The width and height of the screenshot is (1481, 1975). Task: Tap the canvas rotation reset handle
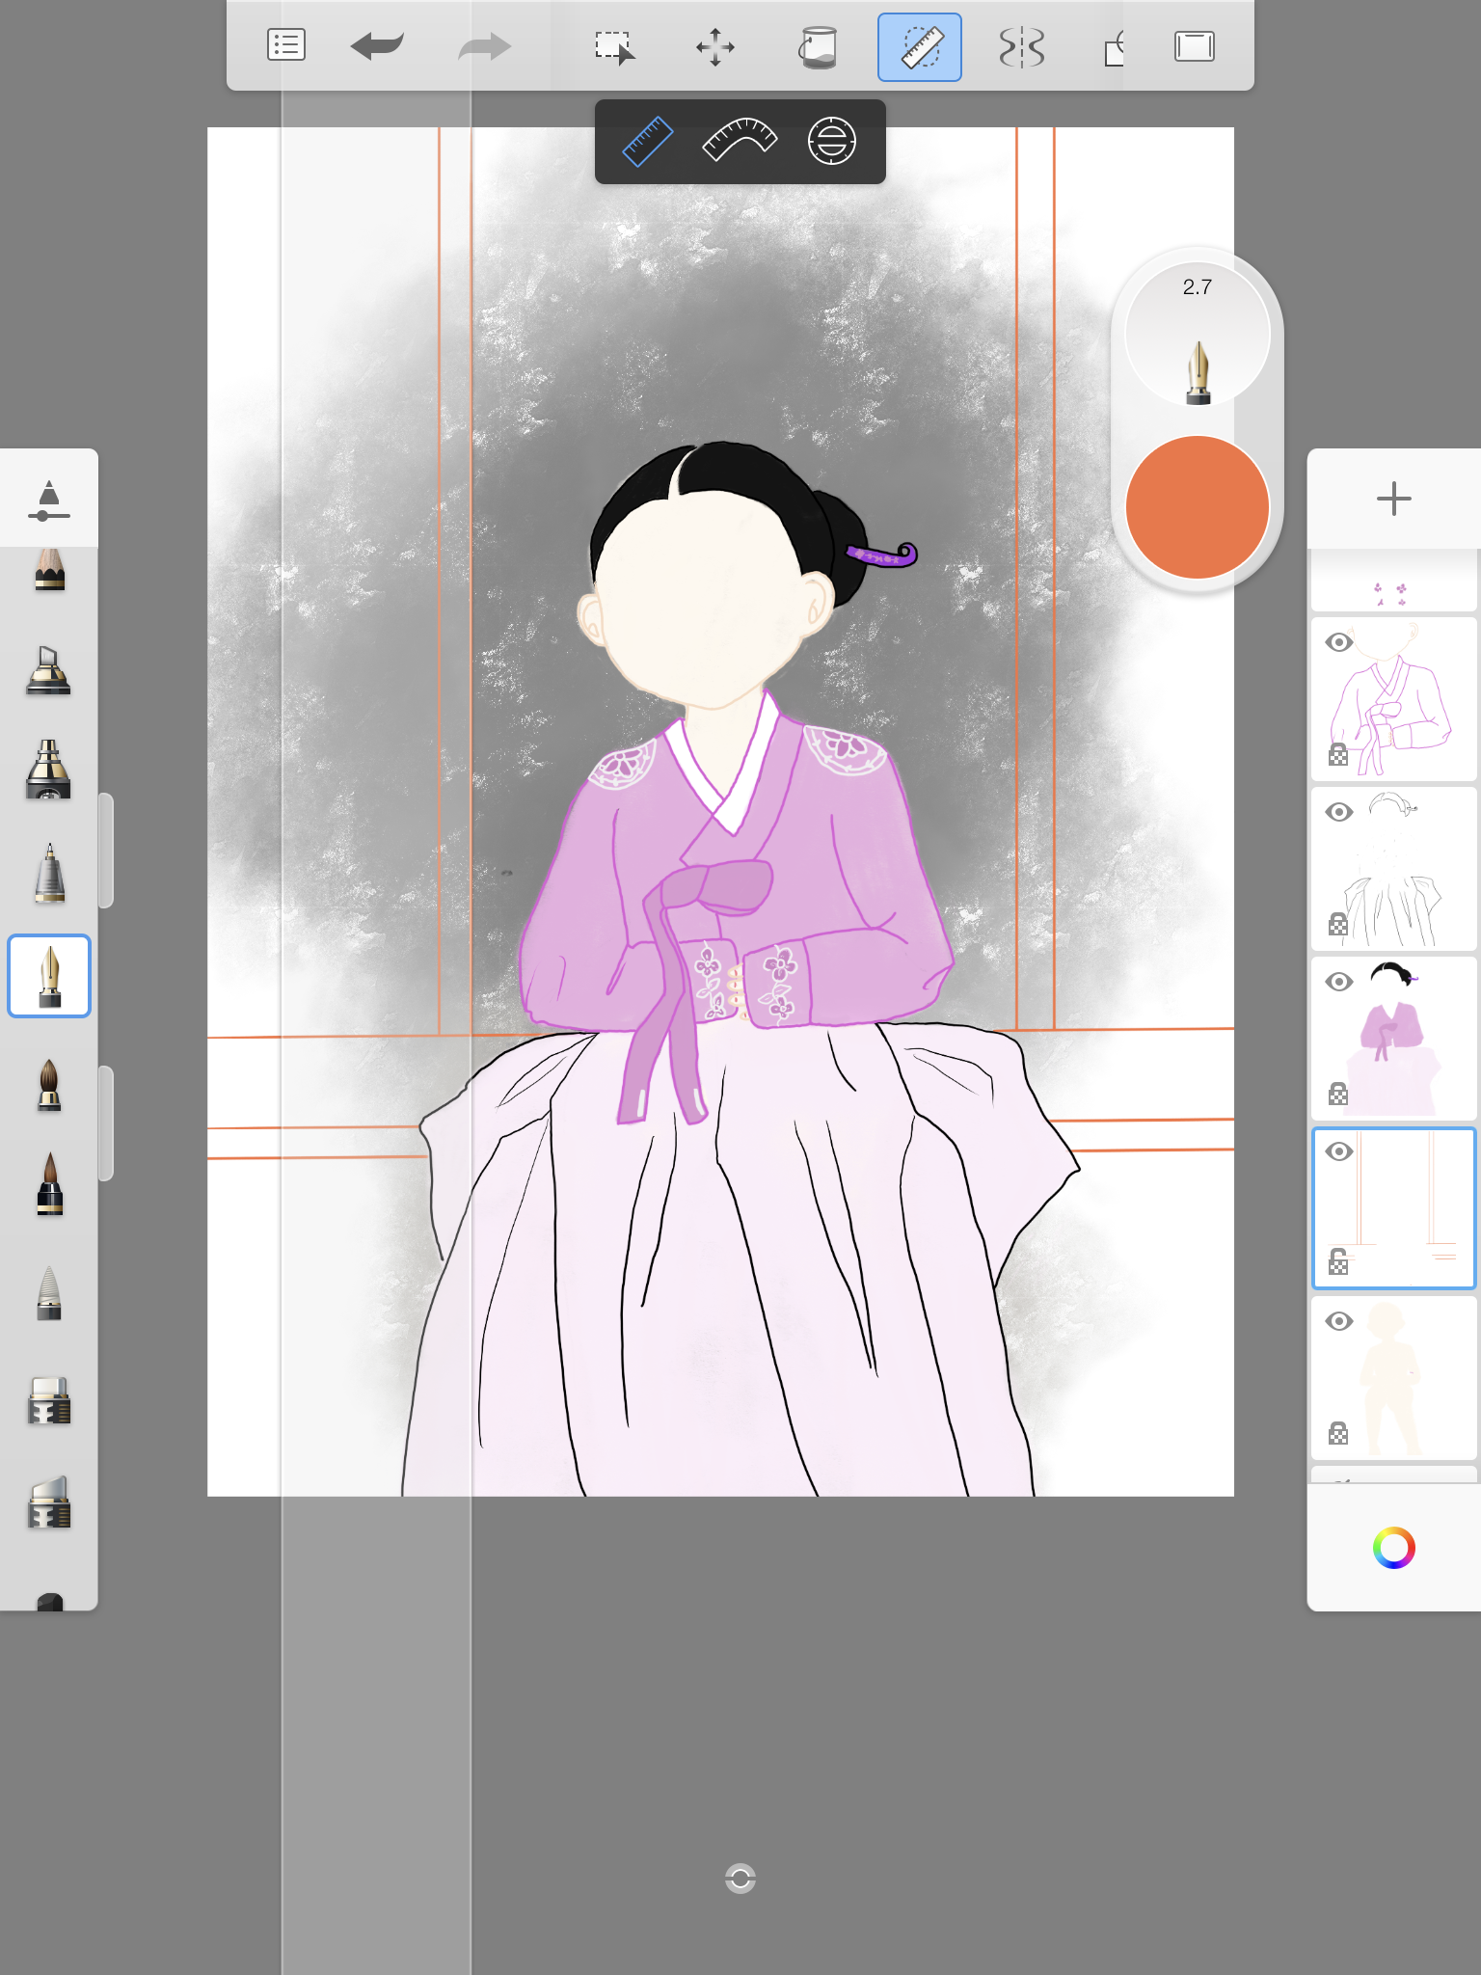click(x=740, y=1879)
